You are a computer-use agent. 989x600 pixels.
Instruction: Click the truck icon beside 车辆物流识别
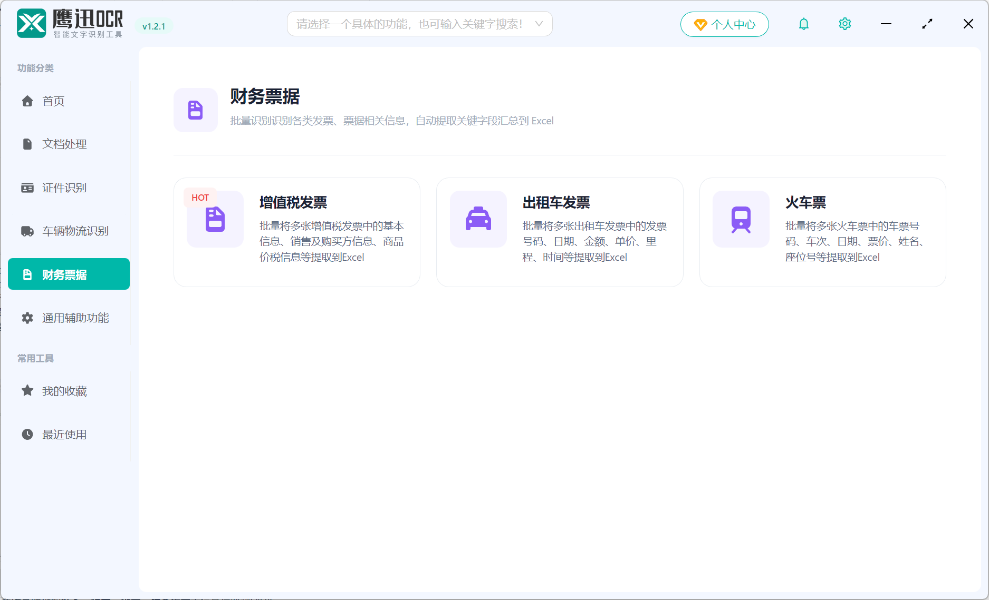pos(27,231)
